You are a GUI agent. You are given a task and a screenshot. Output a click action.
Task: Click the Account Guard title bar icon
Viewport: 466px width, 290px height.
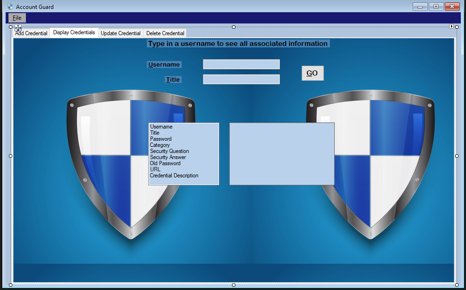(10, 7)
